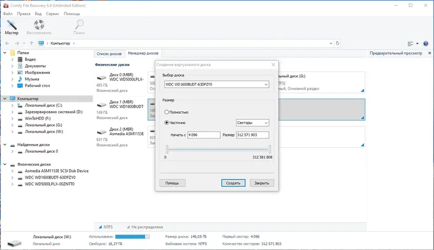Click the Диск 0 (MBR) drive icon
Viewport: 434px width, 250px height.
[x=101, y=77]
